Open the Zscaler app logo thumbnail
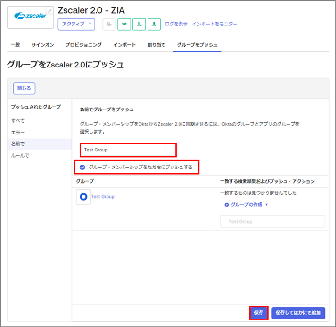 (30, 17)
